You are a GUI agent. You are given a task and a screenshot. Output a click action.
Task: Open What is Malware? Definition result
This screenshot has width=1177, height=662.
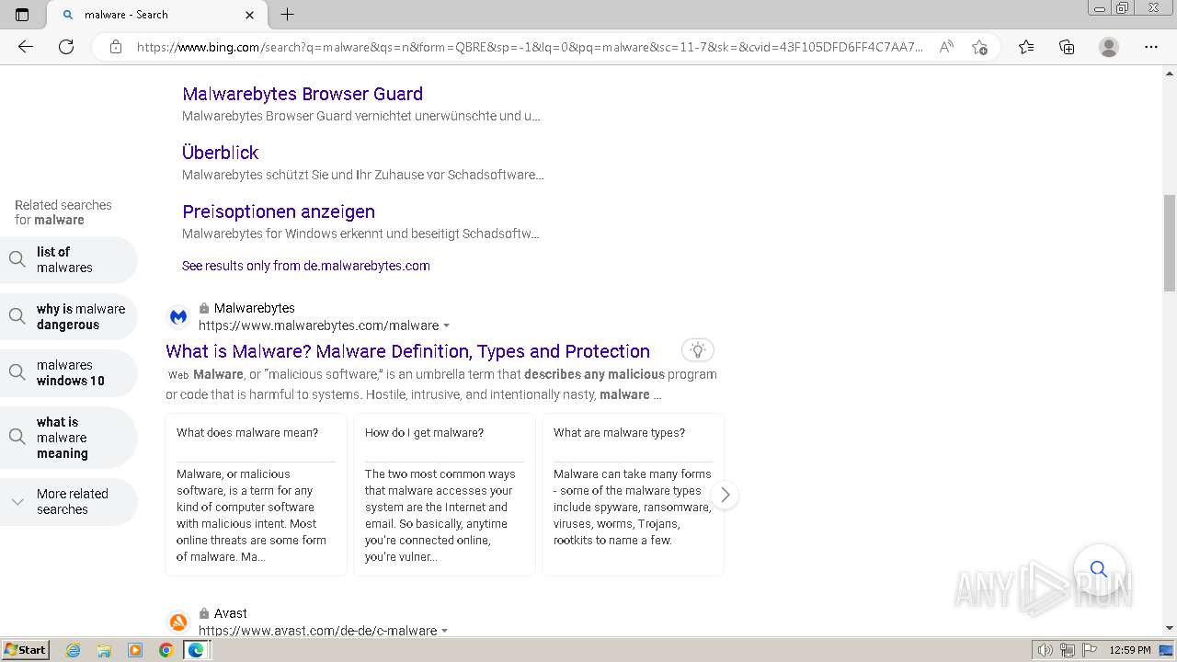point(408,351)
